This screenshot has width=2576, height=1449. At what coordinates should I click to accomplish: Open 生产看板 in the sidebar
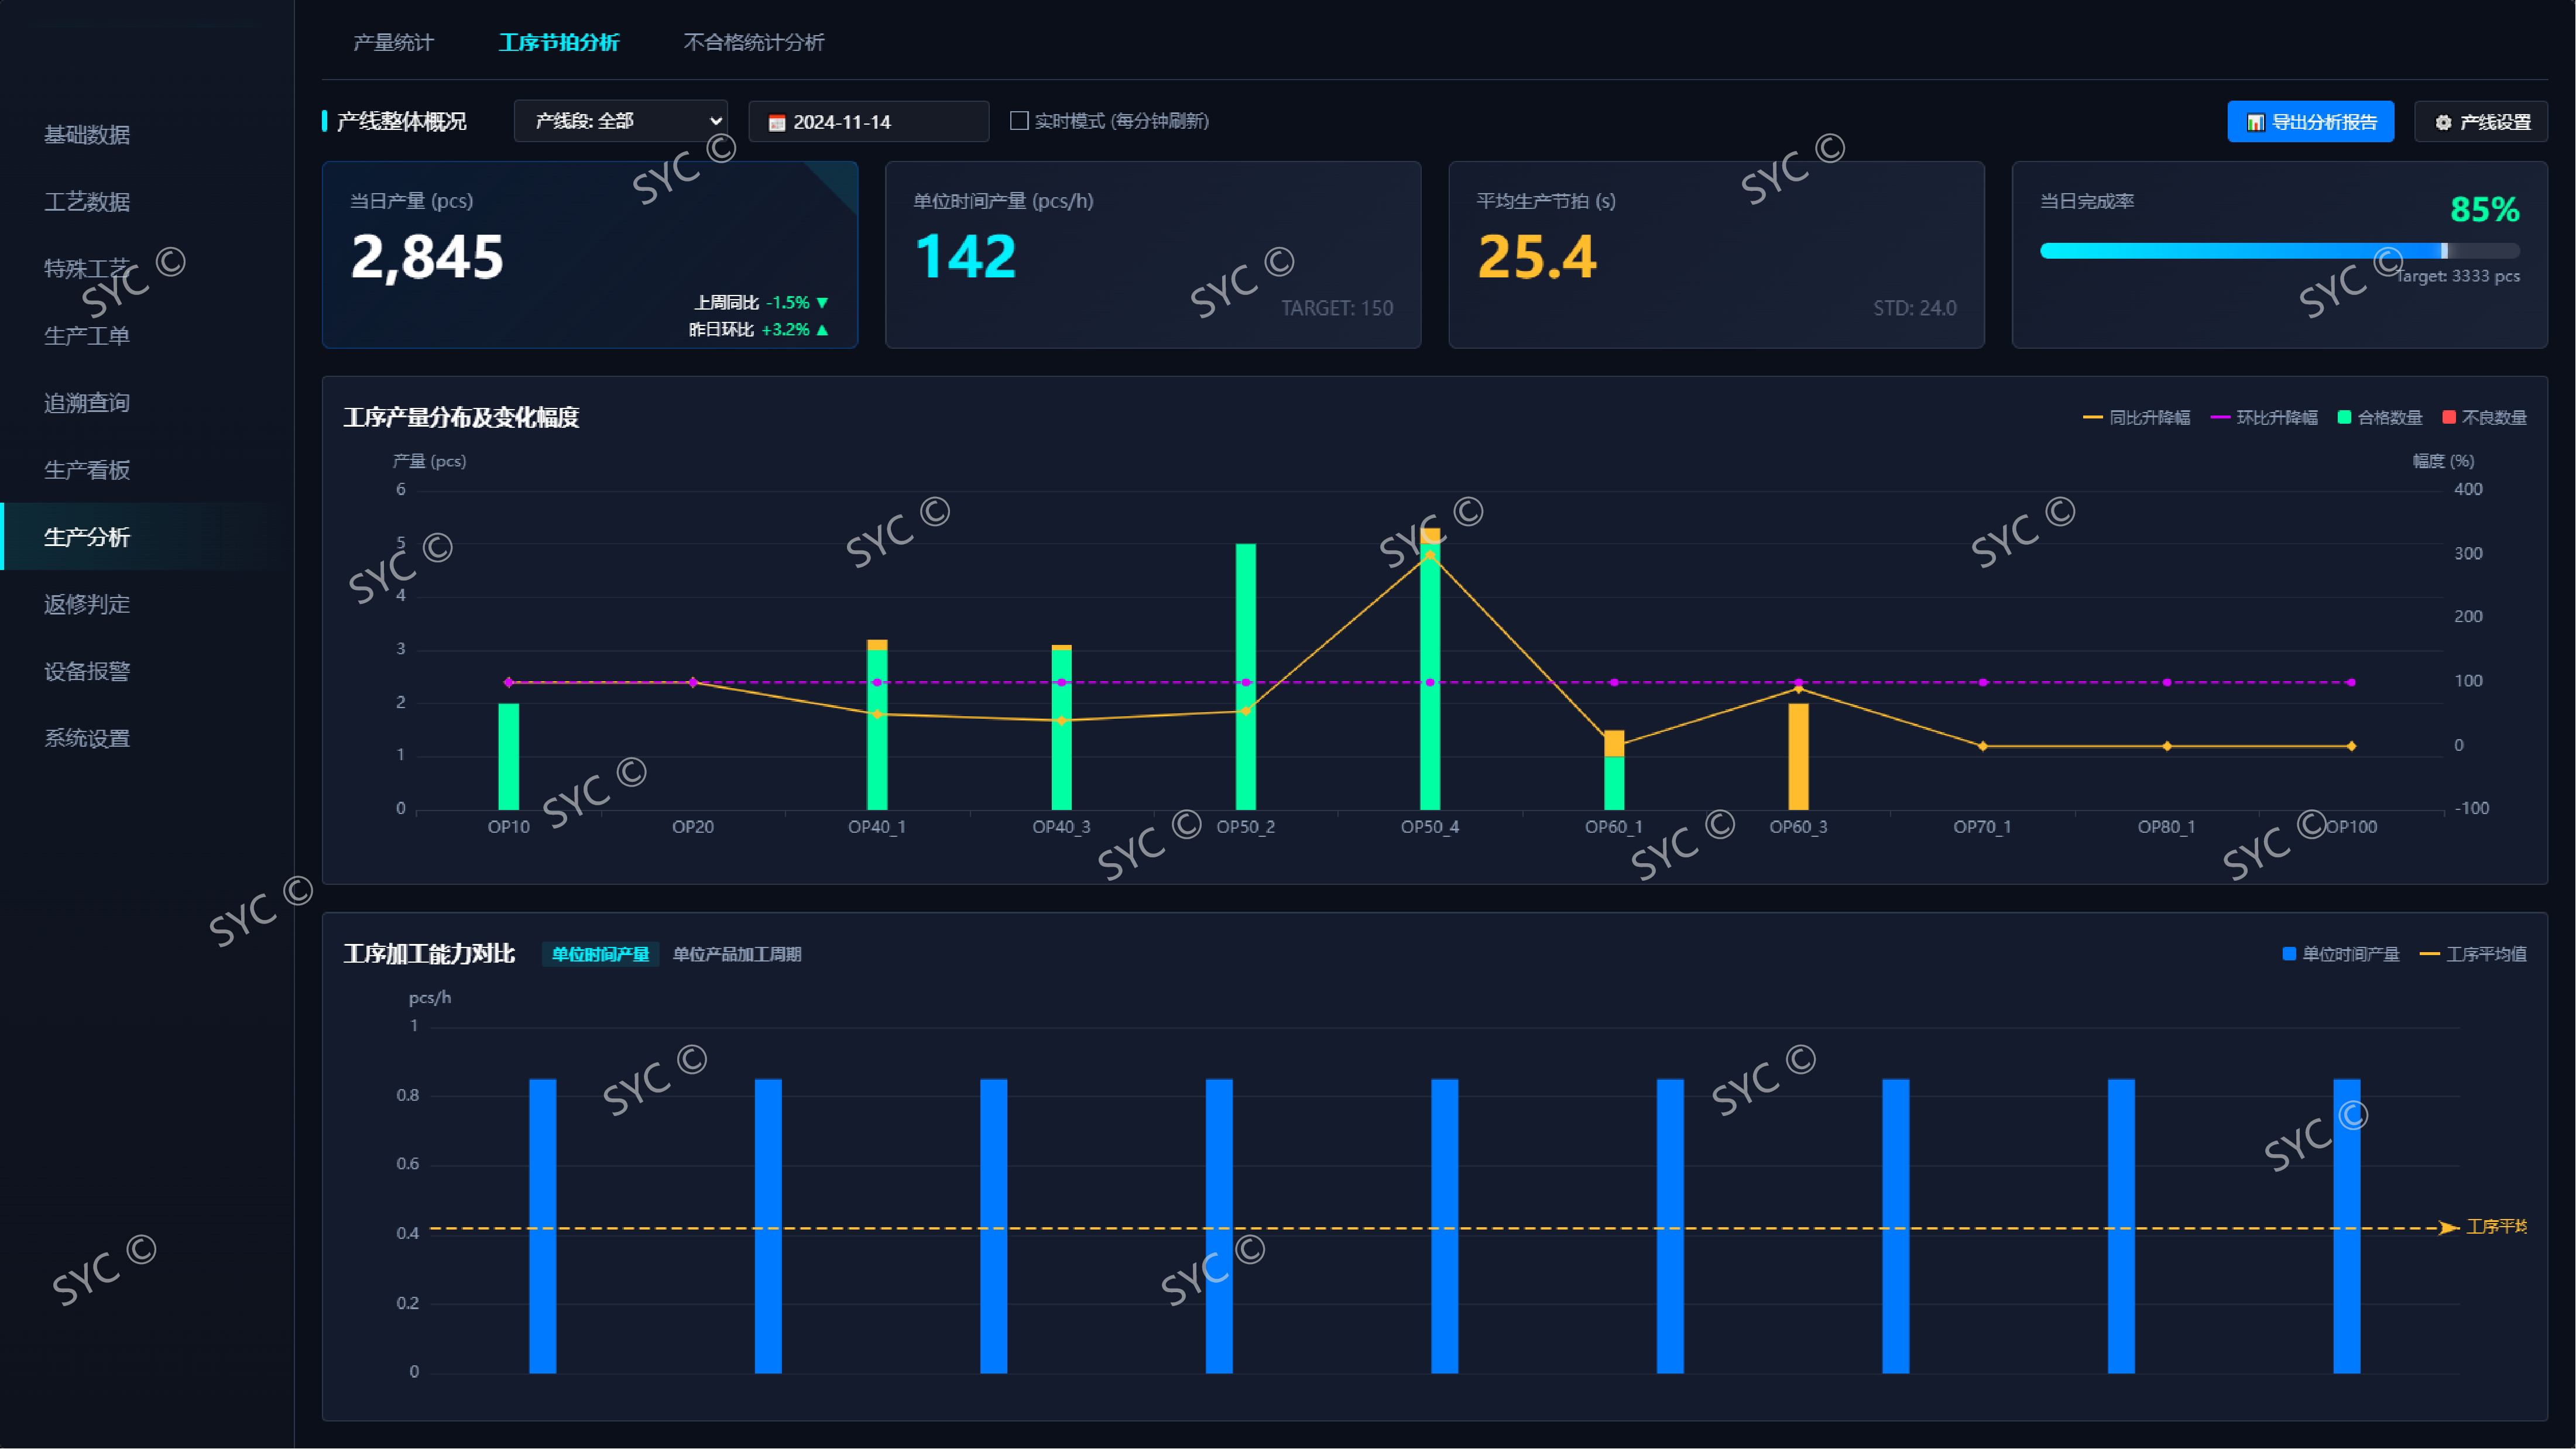click(87, 470)
